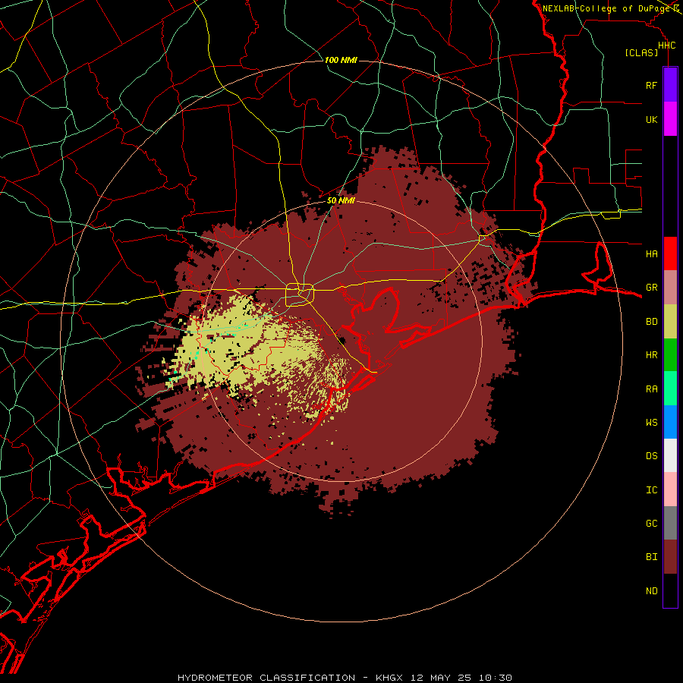
Task: Select the GR pink legend swatch
Action: (670, 288)
